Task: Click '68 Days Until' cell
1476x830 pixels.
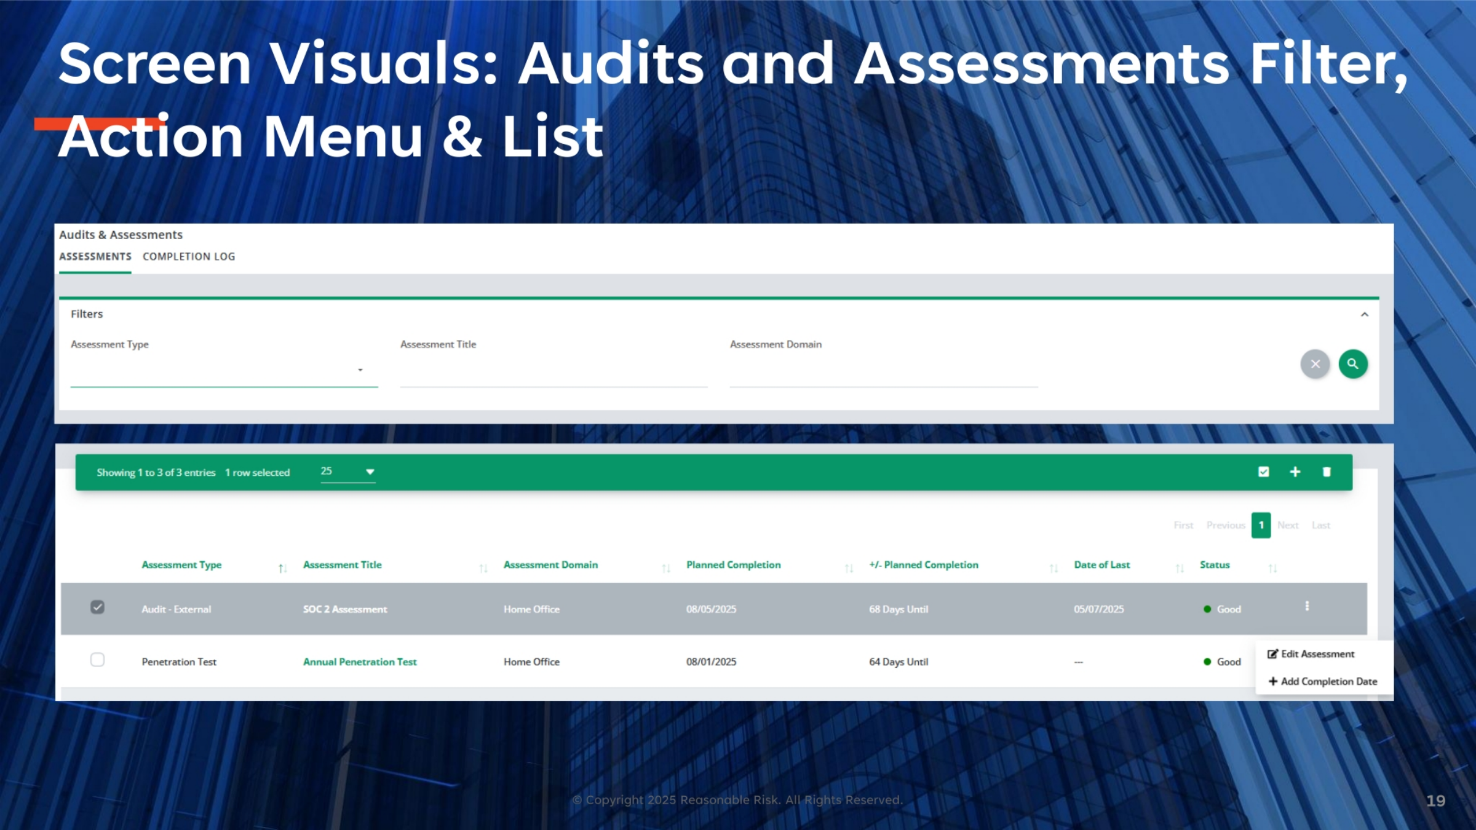Action: [899, 609]
